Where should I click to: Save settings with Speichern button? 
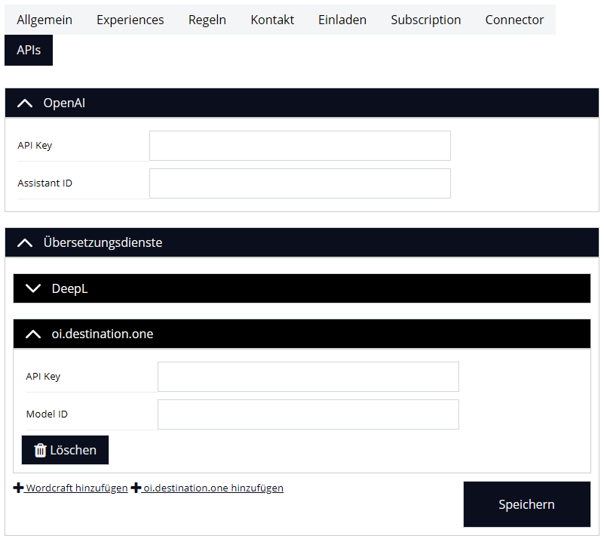click(526, 504)
